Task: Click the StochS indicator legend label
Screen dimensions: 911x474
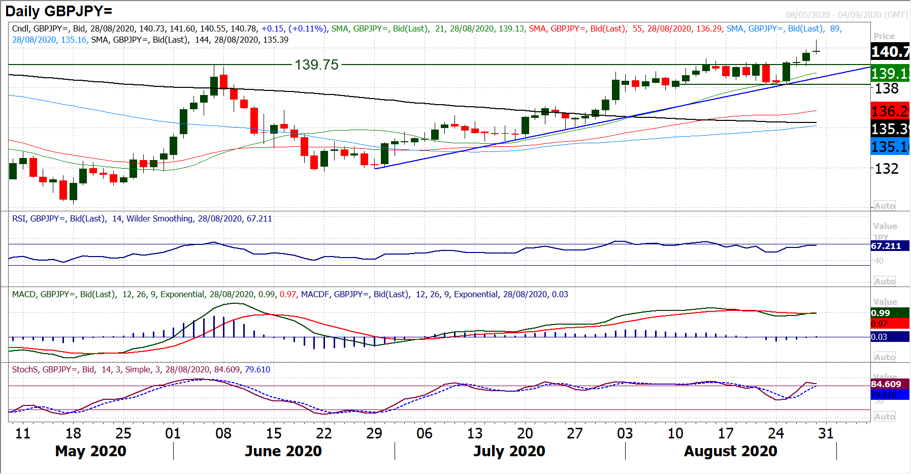Action: pyautogui.click(x=141, y=370)
